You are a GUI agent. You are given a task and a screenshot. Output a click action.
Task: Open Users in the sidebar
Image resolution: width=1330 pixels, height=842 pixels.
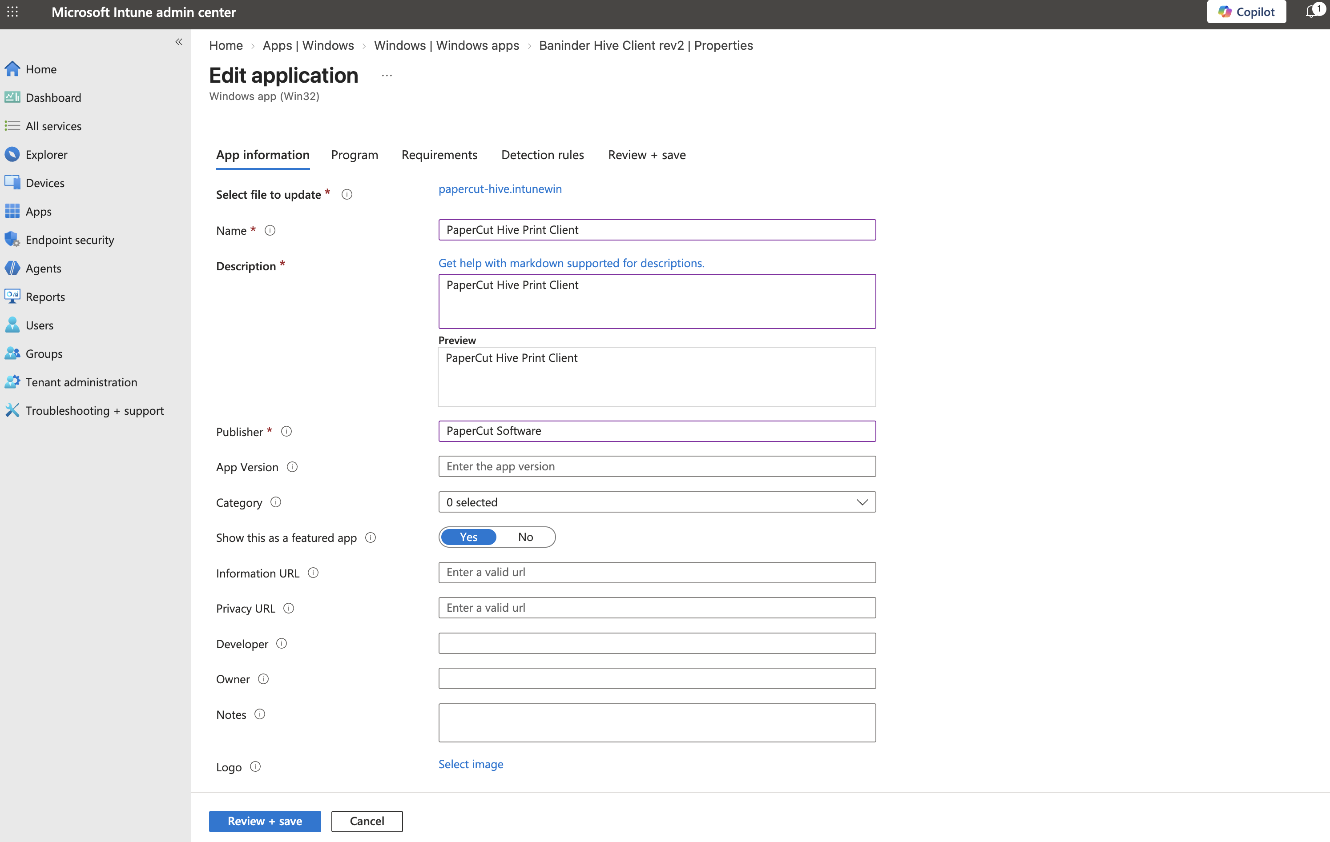(x=39, y=325)
